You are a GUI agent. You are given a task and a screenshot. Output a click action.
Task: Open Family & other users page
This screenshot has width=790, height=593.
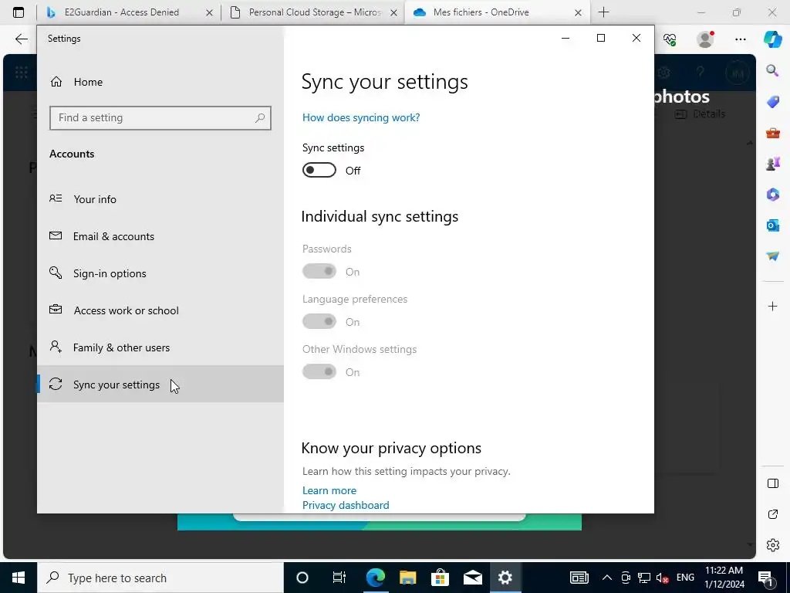click(160, 347)
